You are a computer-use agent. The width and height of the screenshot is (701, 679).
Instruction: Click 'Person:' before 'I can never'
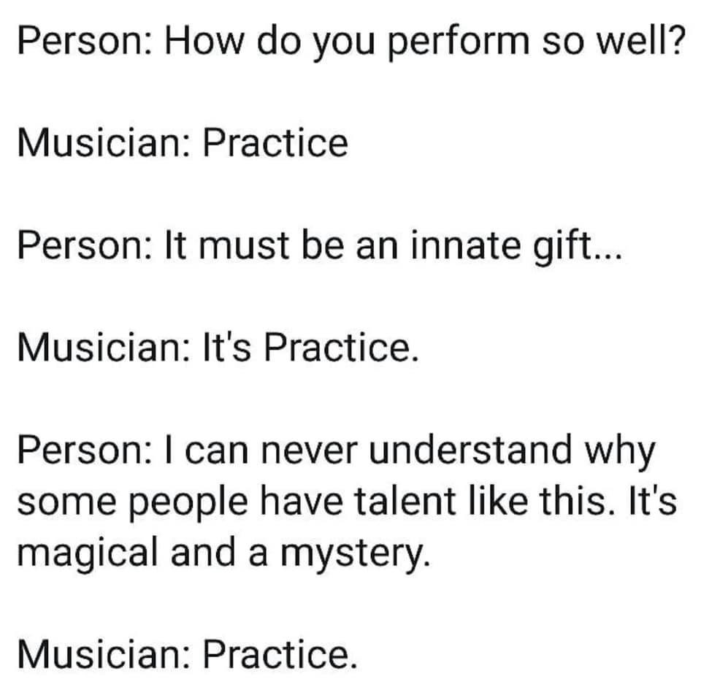pyautogui.click(x=85, y=450)
